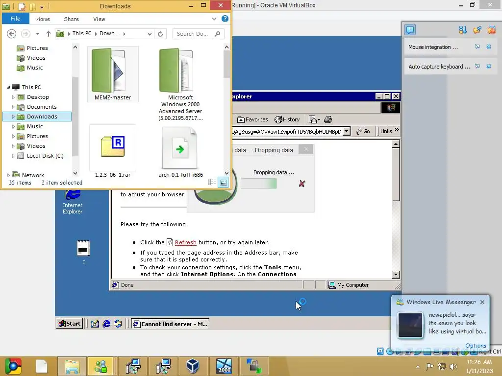Screen dimensions: 502x376
Task: Click the New folder quick access icon
Action: pyautogui.click(x=32, y=6)
